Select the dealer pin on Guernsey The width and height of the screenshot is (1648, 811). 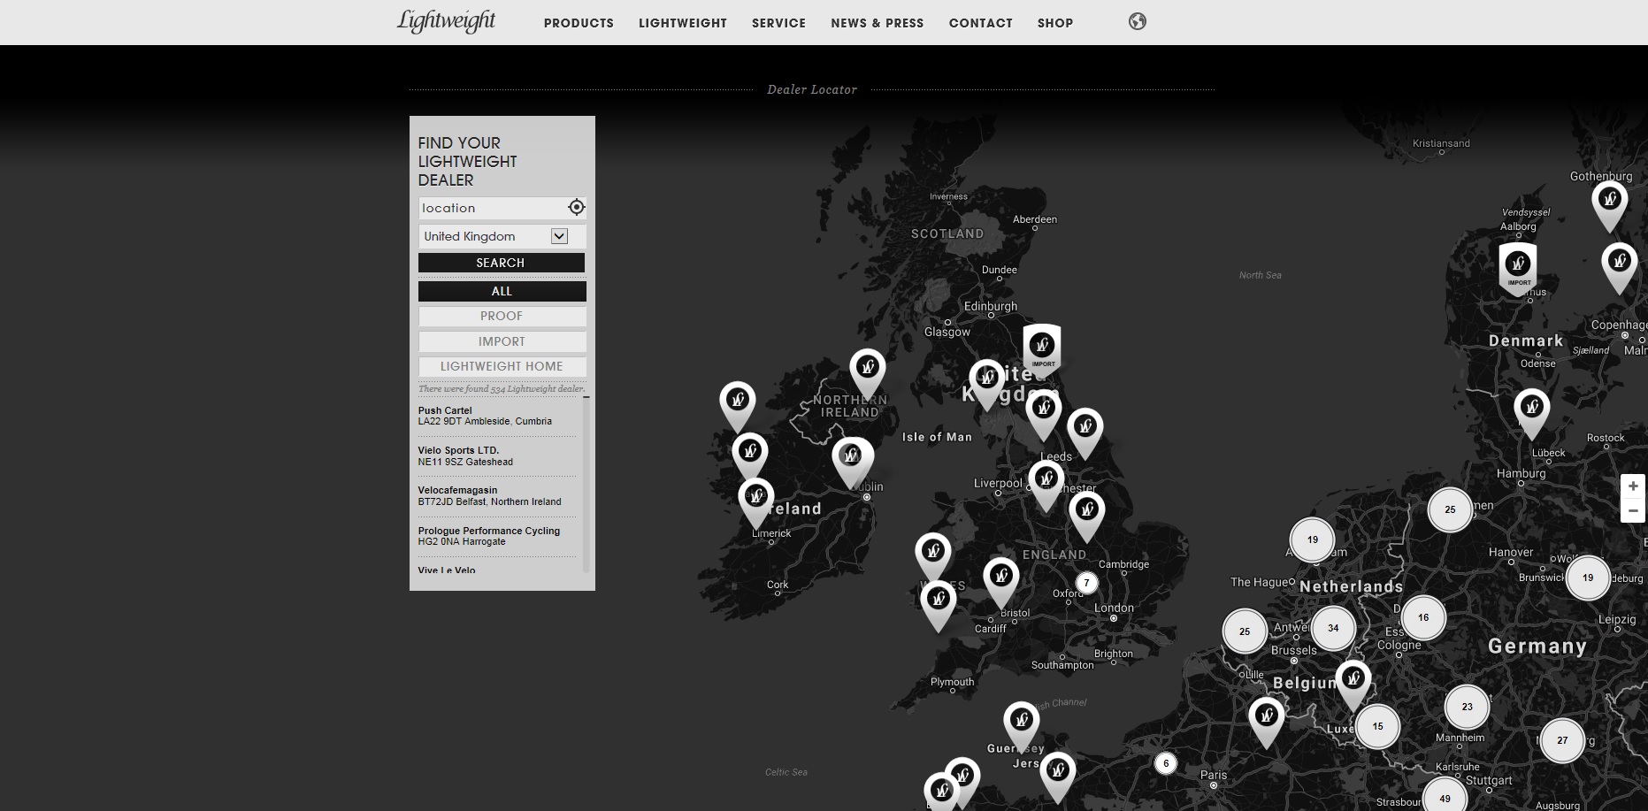coord(1022,726)
